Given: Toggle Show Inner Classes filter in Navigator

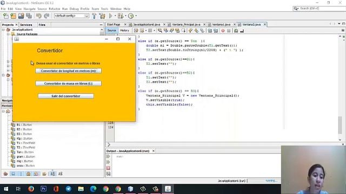Looking at the screenshot, I should [x=36, y=174].
